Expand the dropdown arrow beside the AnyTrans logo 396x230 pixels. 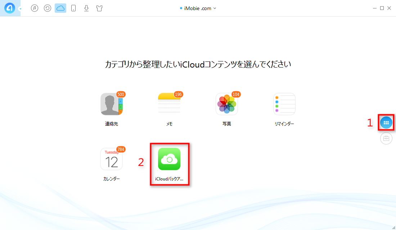point(20,9)
